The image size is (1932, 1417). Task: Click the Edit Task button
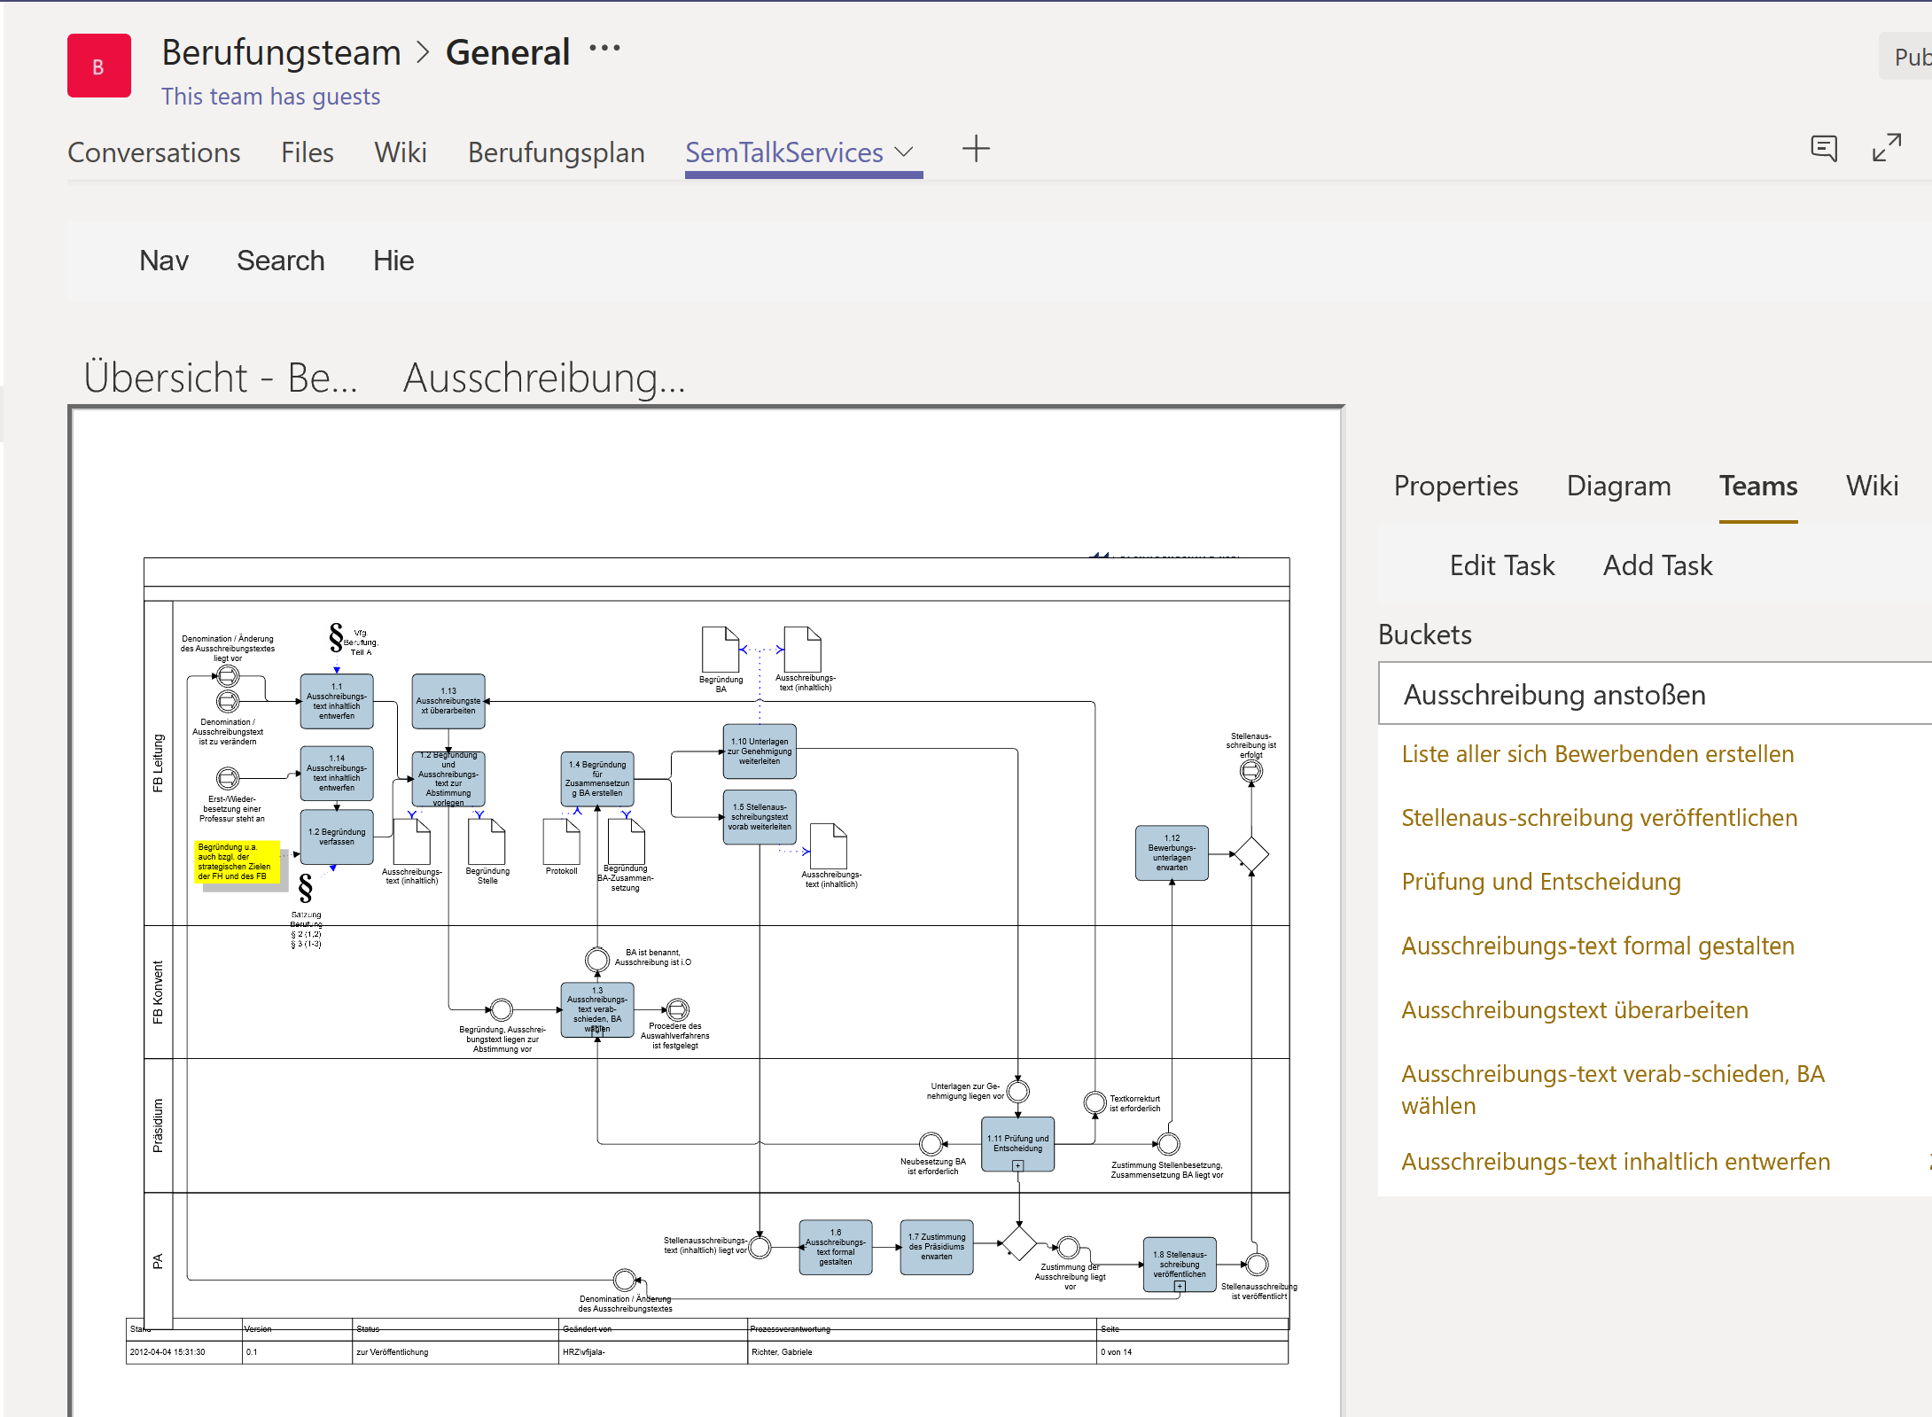pyautogui.click(x=1501, y=565)
